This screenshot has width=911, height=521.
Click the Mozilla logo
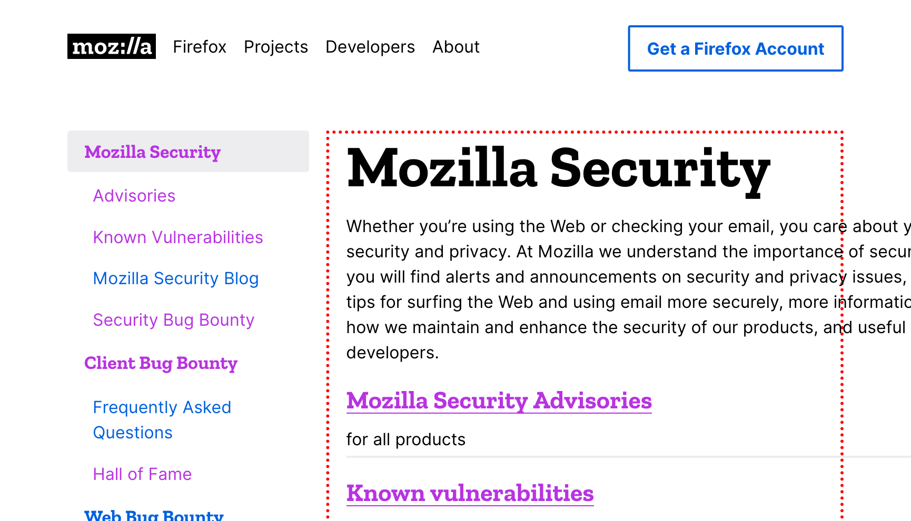point(111,46)
